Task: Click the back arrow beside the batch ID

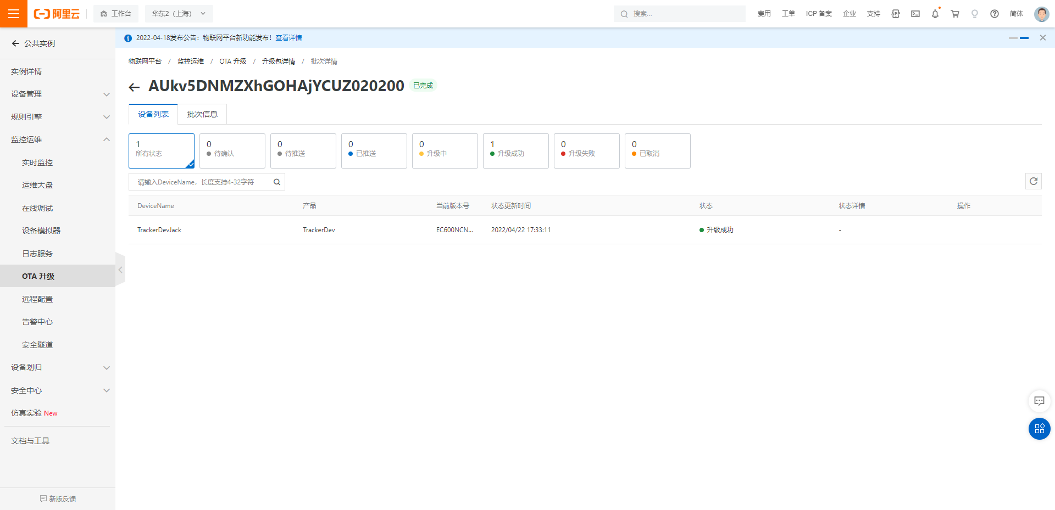Action: coord(134,87)
